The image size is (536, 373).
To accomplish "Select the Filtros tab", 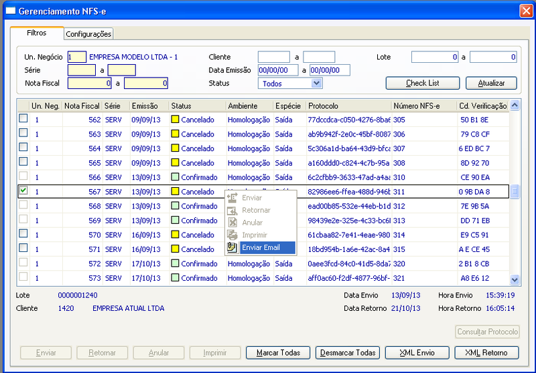I will click(x=37, y=33).
